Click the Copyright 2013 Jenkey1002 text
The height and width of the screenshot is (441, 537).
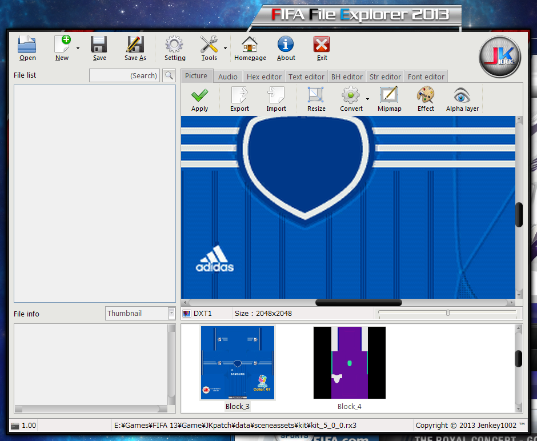pos(470,425)
